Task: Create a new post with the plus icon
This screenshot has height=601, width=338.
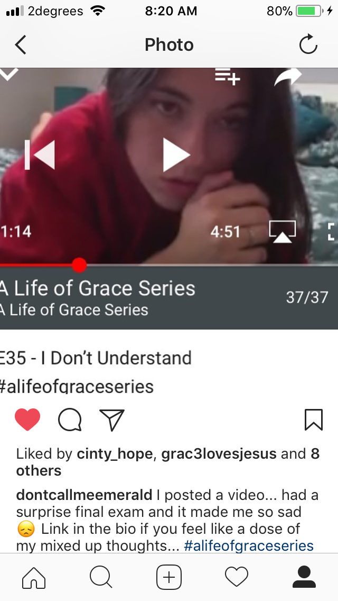Action: coord(169,577)
